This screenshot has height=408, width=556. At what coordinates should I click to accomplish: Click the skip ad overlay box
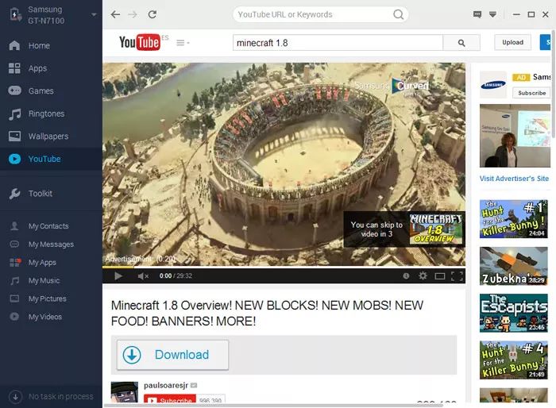(x=404, y=229)
